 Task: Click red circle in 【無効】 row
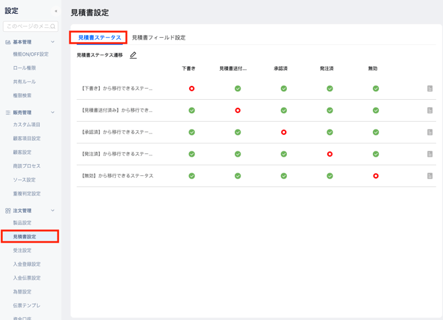(x=376, y=176)
